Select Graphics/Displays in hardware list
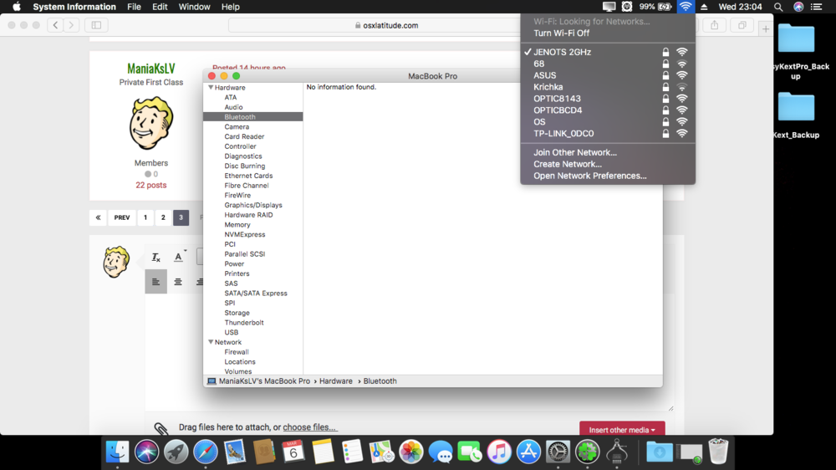The image size is (836, 470). click(252, 205)
